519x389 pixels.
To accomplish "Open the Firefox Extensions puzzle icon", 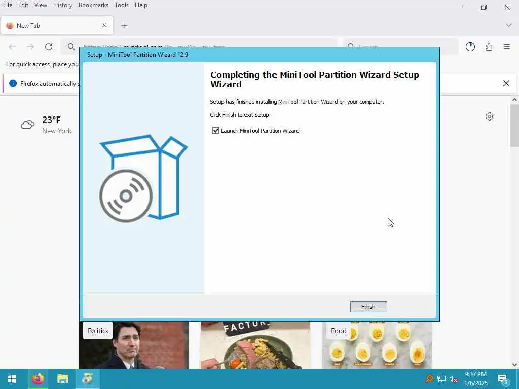I will (489, 47).
